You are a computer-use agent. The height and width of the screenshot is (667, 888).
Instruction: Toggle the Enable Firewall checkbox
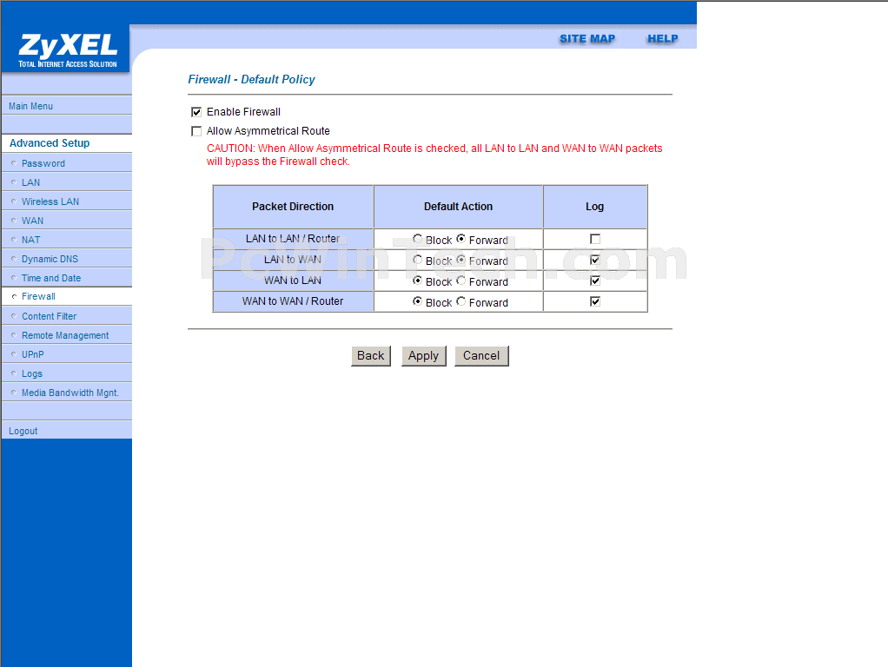(x=196, y=112)
